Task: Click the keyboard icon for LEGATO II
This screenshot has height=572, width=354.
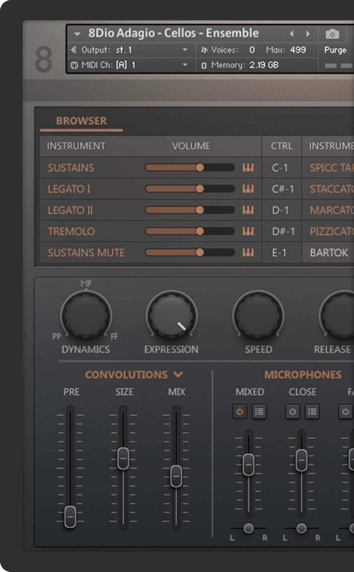Action: point(248,210)
